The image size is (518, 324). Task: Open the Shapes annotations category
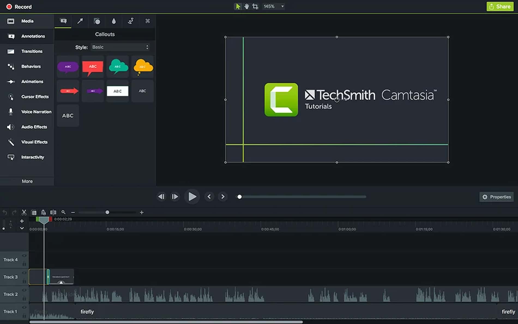97,21
